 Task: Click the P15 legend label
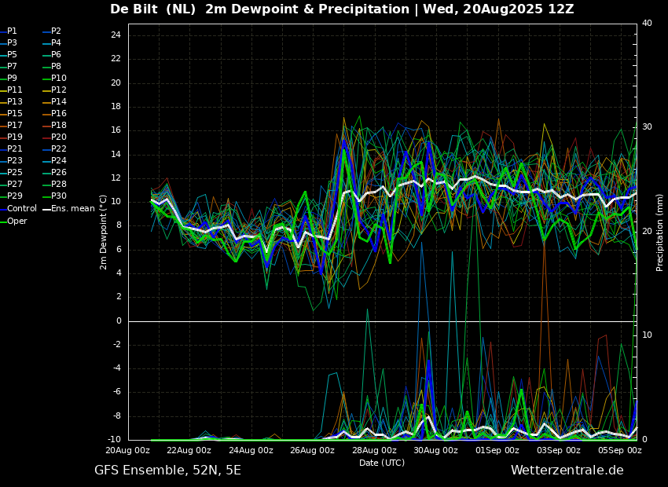(x=15, y=114)
